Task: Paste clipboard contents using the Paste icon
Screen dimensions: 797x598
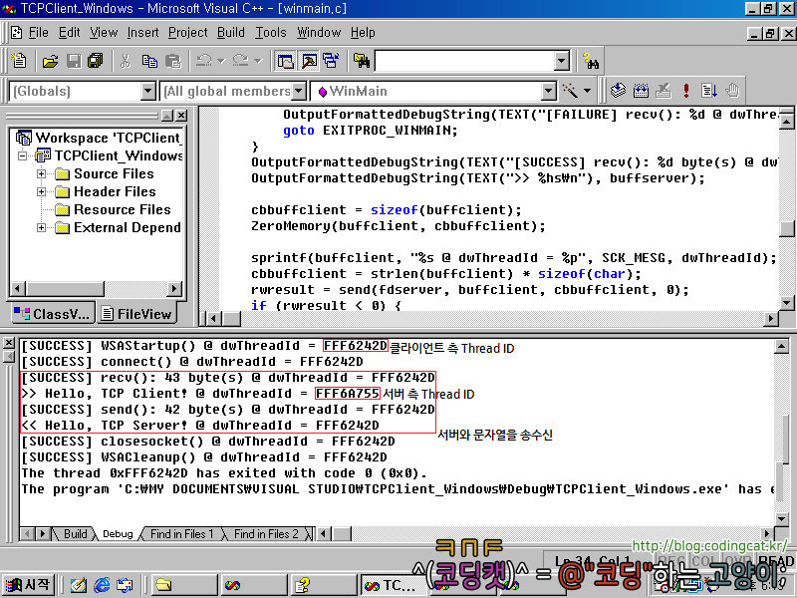Action: coord(171,60)
